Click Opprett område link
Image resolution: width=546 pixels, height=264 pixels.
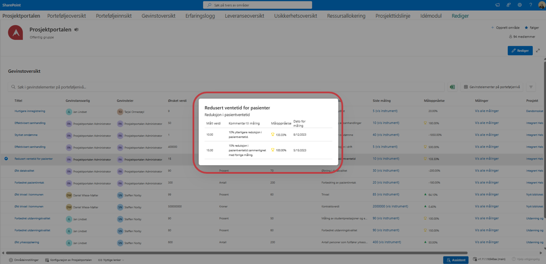tap(505, 28)
